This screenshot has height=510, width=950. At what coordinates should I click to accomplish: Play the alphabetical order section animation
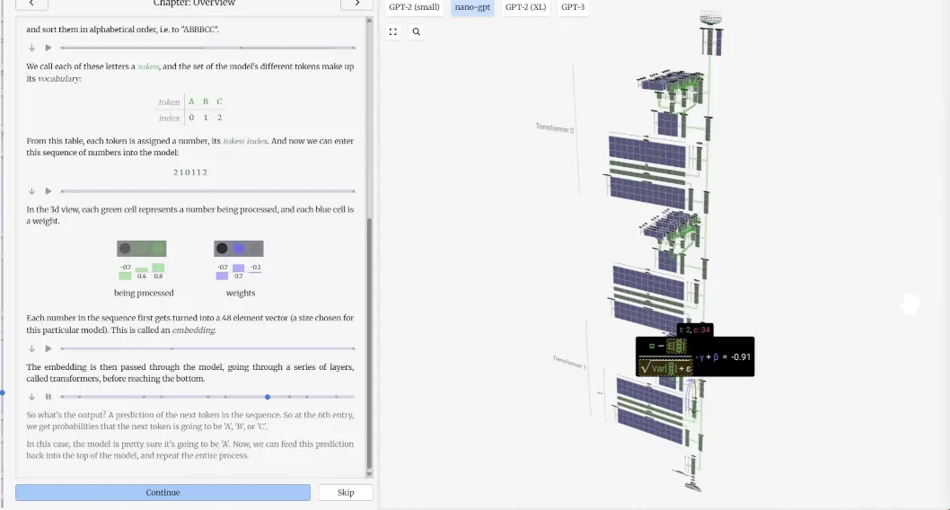click(x=48, y=48)
